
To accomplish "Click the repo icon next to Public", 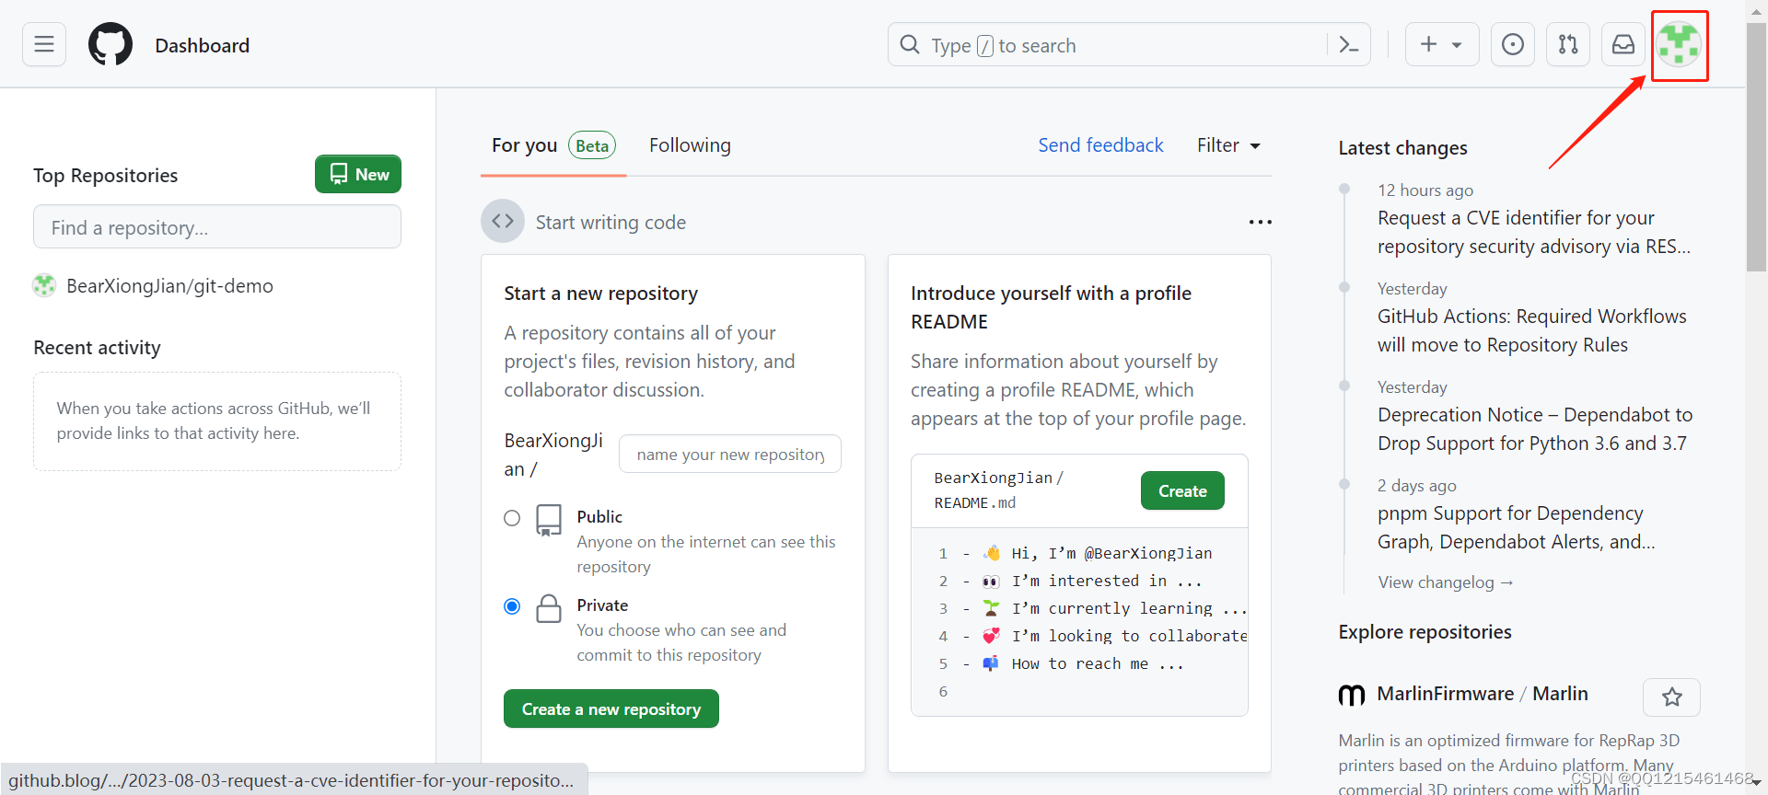I will (x=549, y=520).
